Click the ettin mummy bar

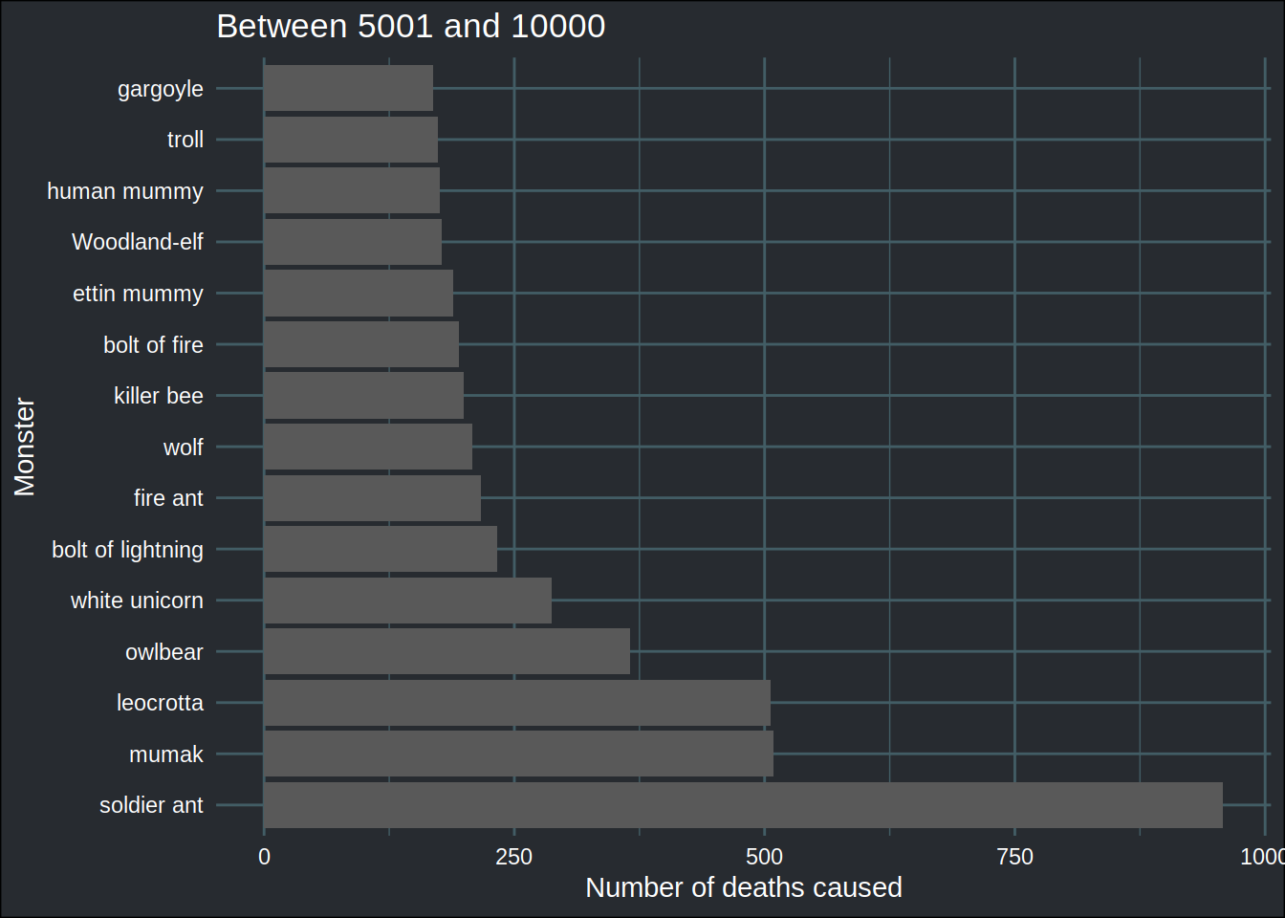359,293
